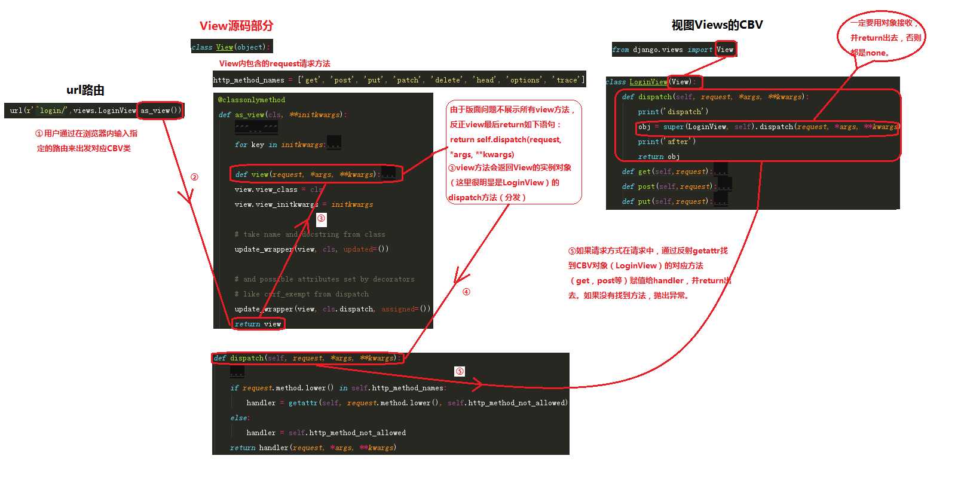Click the heading 'View源码部分'
Screen dimensions: 961x480
[x=236, y=26]
